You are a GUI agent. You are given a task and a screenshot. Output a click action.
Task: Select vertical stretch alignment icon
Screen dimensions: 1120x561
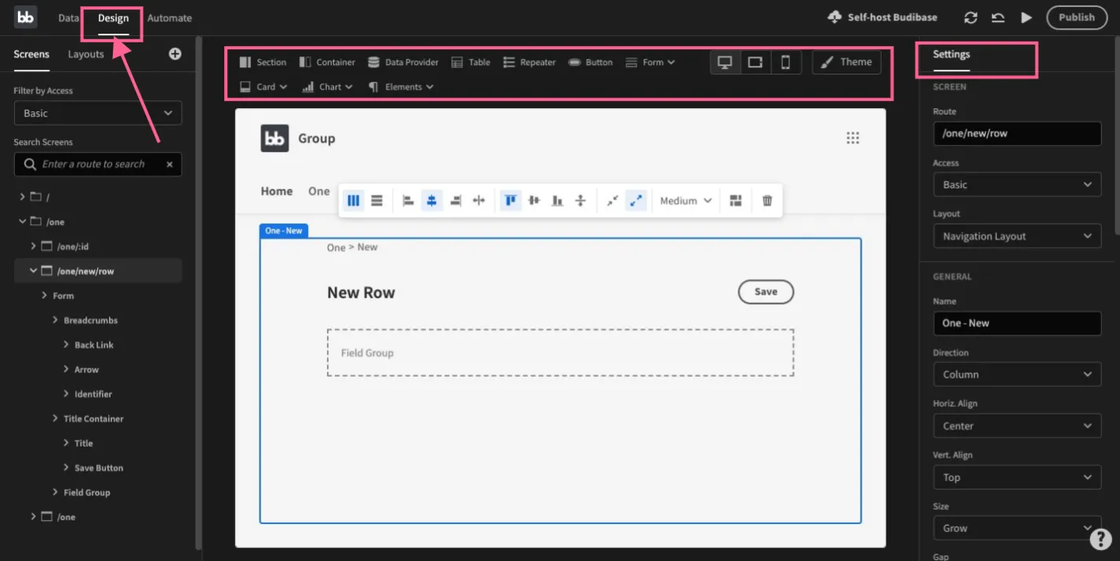pos(581,201)
